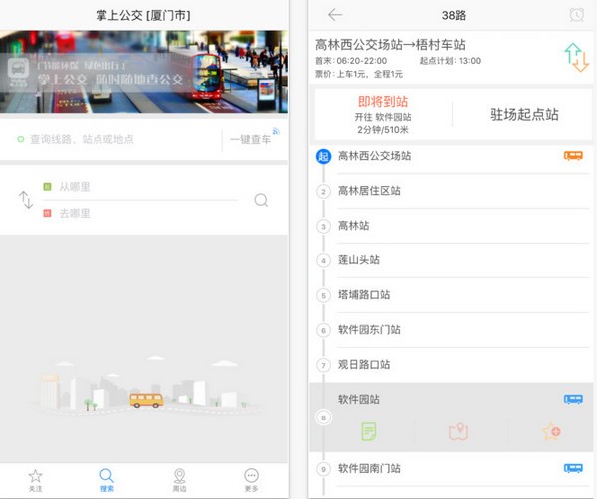
Task: Open the green timetable document icon
Action: click(368, 431)
